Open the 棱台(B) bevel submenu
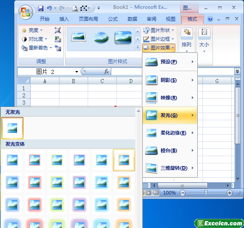Viewport: 244px width, 228px height. pyautogui.click(x=170, y=151)
